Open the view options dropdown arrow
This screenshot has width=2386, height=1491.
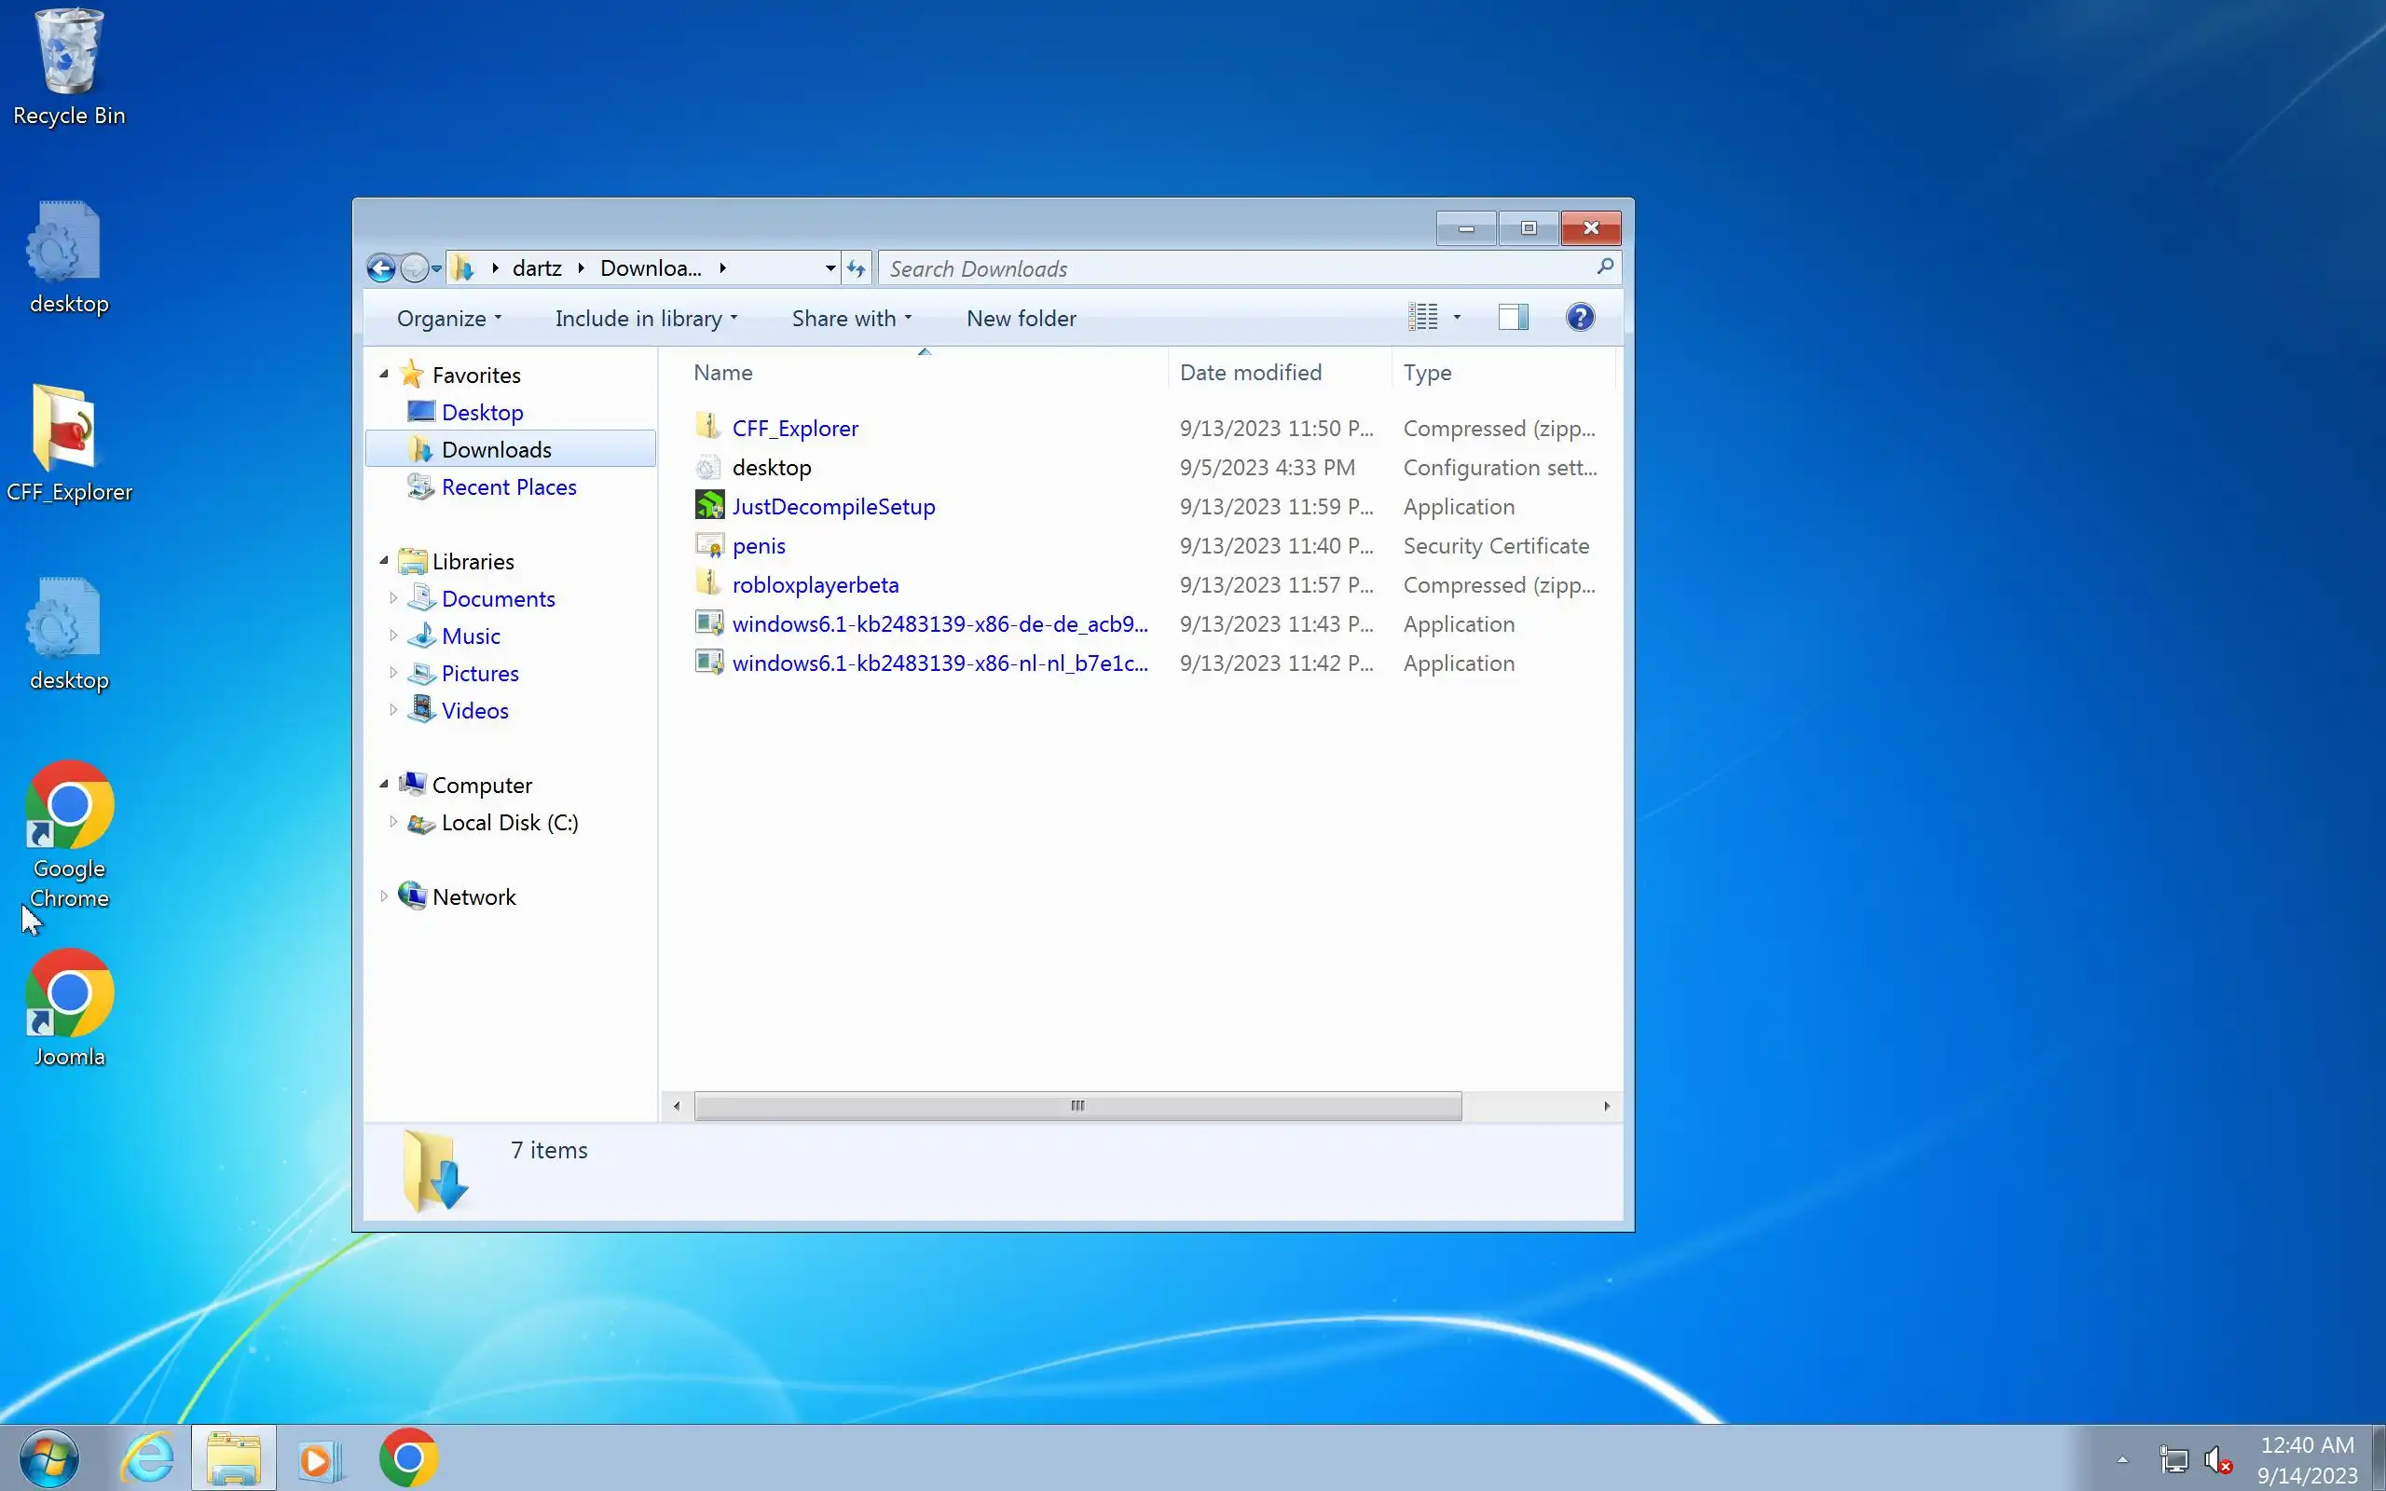click(x=1458, y=318)
